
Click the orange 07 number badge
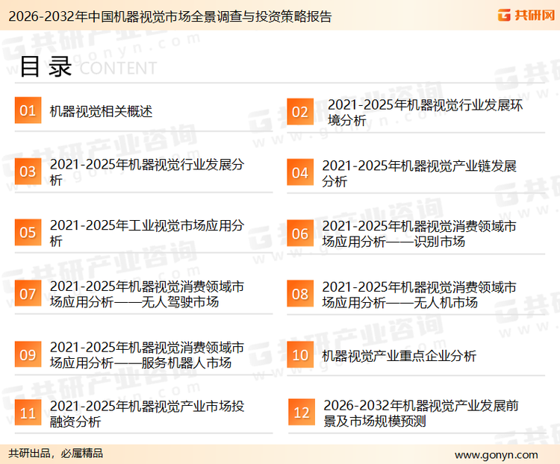pos(28,293)
